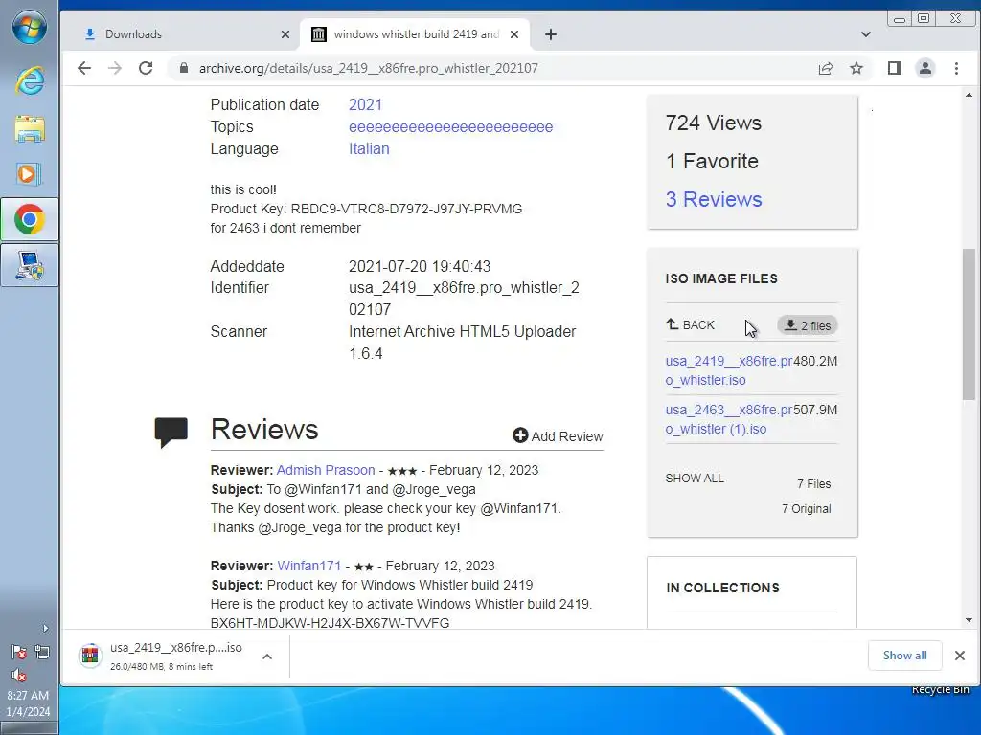Screen dimensions: 981x735
Task: Open a new tab with the plus button
Action: pos(551,34)
